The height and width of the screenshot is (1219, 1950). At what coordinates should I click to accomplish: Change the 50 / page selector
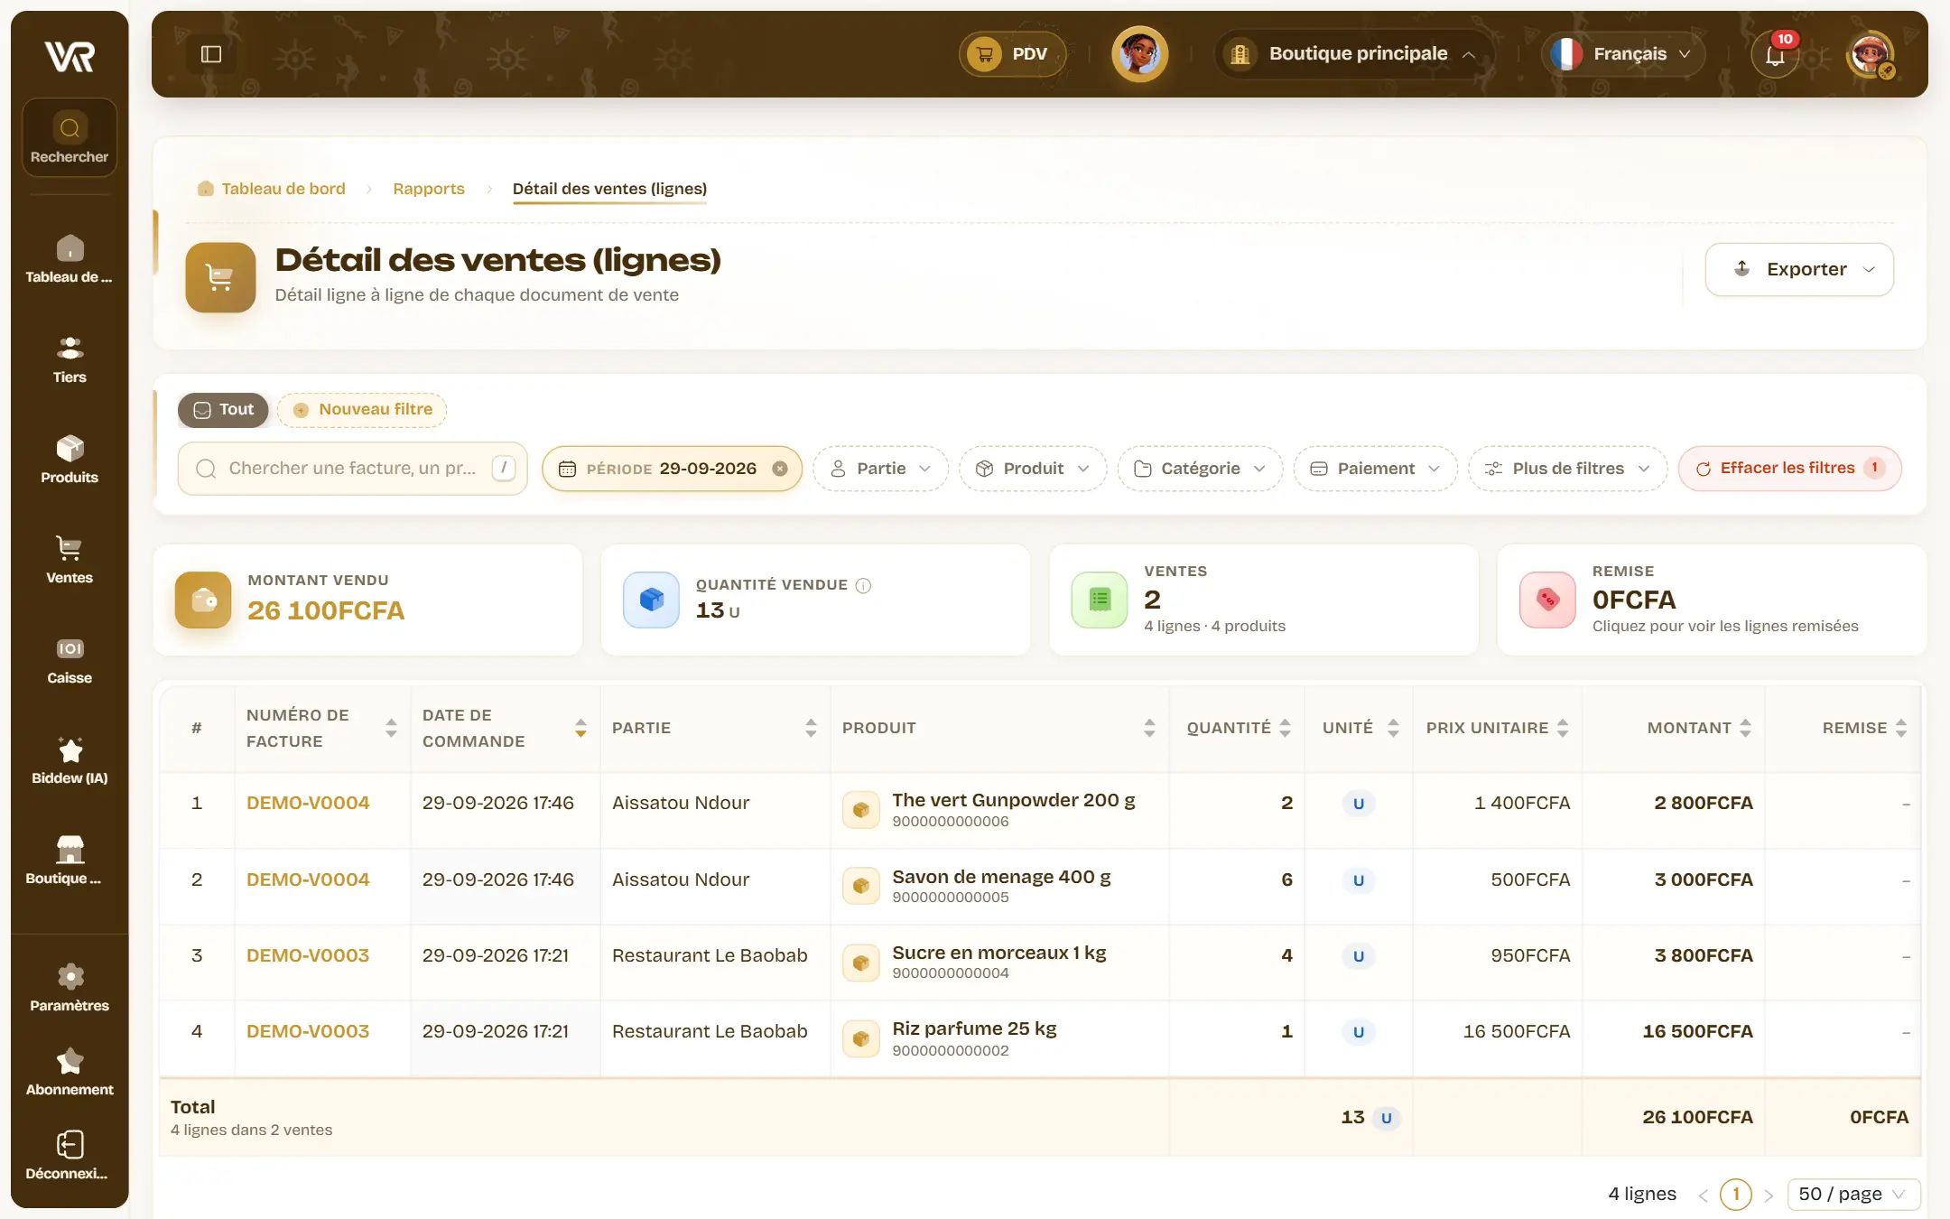coord(1853,1194)
